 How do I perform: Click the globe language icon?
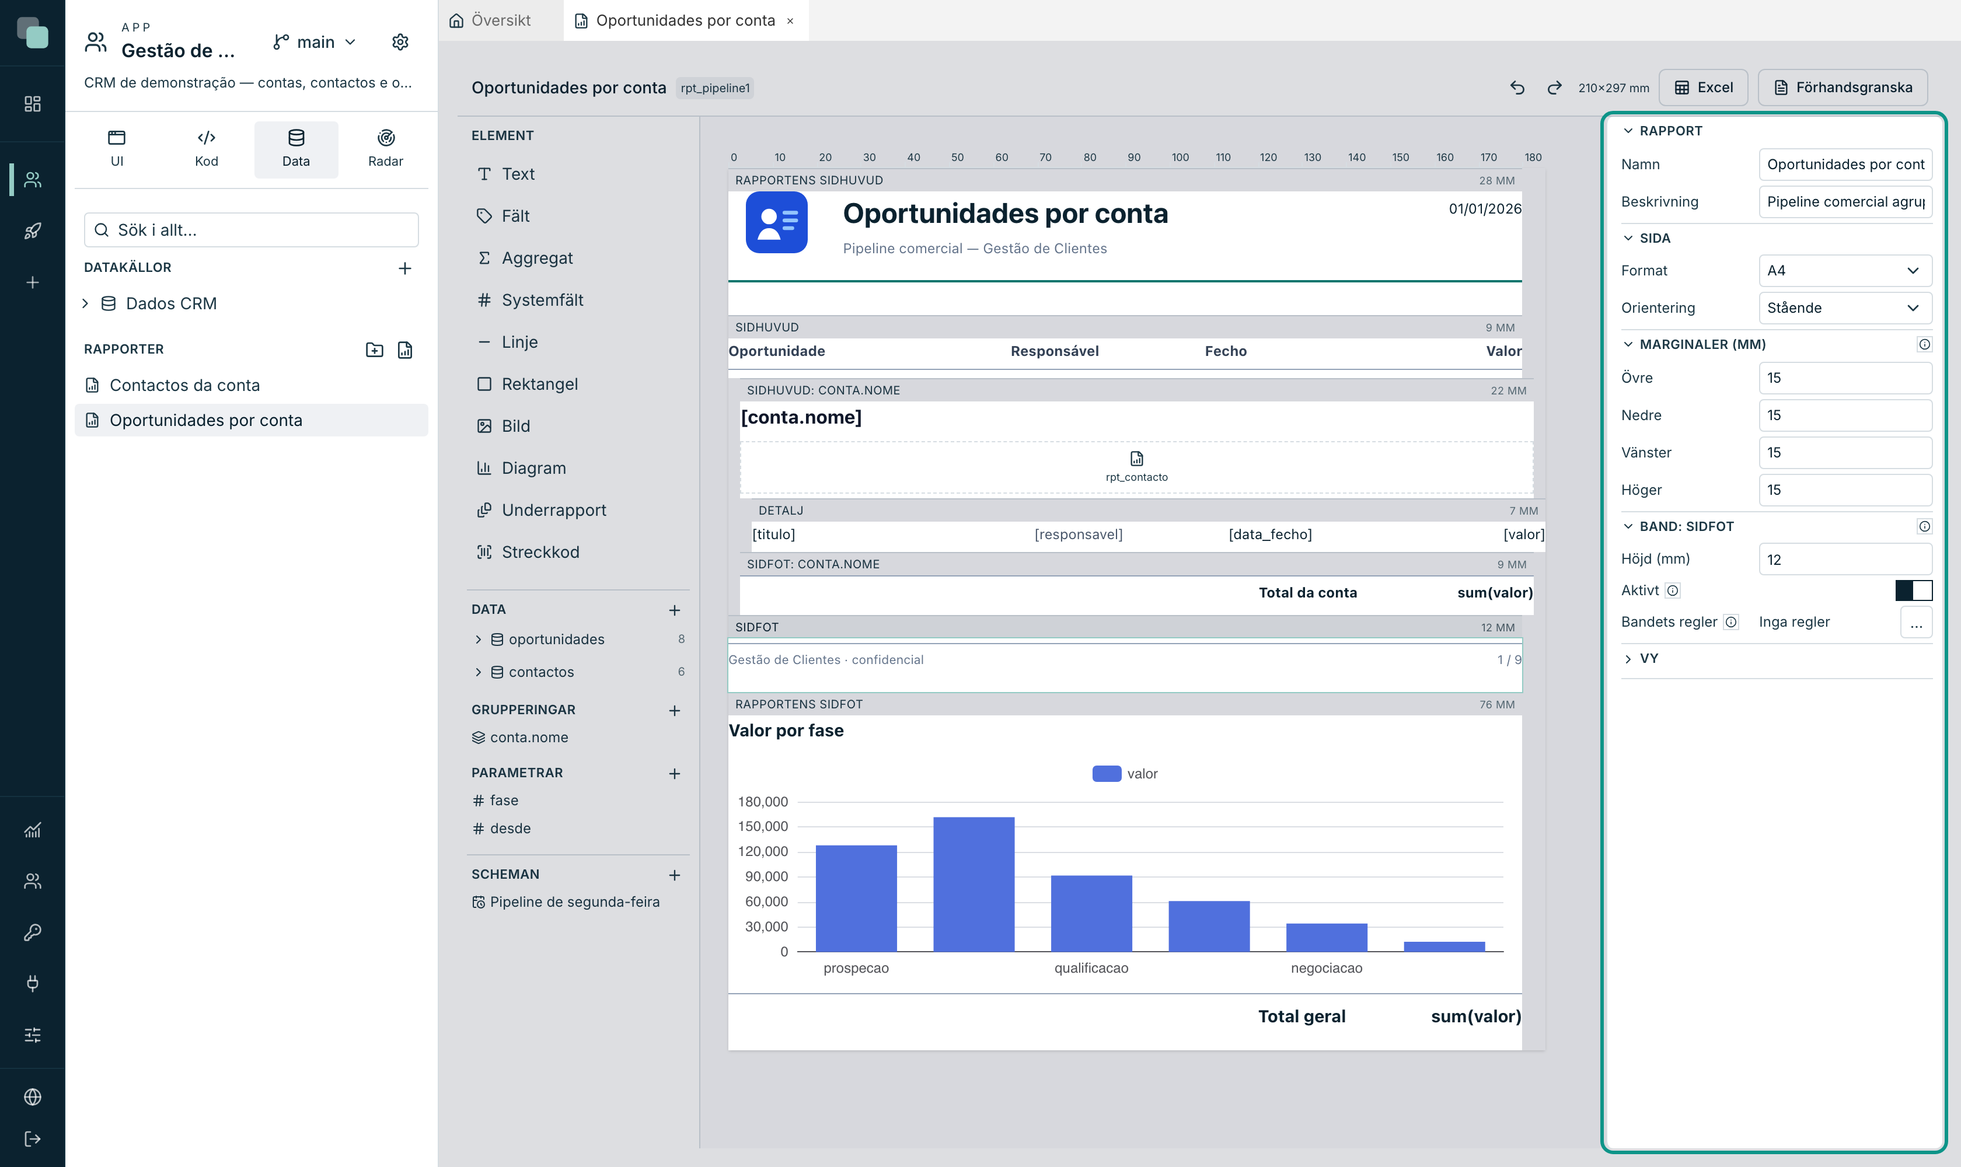32,1096
